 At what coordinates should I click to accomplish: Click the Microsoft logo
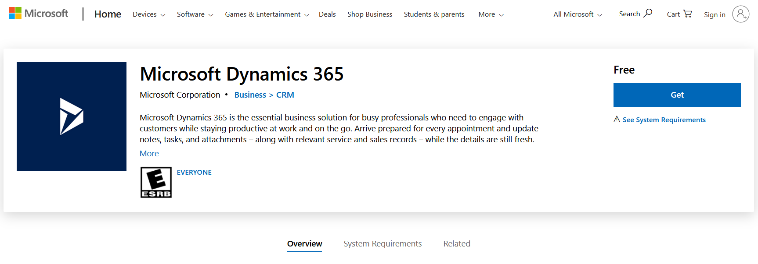pyautogui.click(x=39, y=14)
